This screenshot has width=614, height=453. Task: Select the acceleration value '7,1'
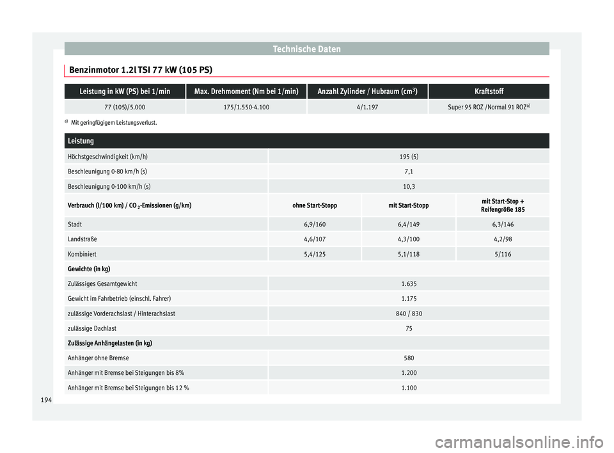click(409, 171)
